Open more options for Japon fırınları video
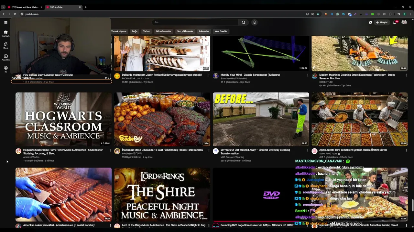 (209, 75)
